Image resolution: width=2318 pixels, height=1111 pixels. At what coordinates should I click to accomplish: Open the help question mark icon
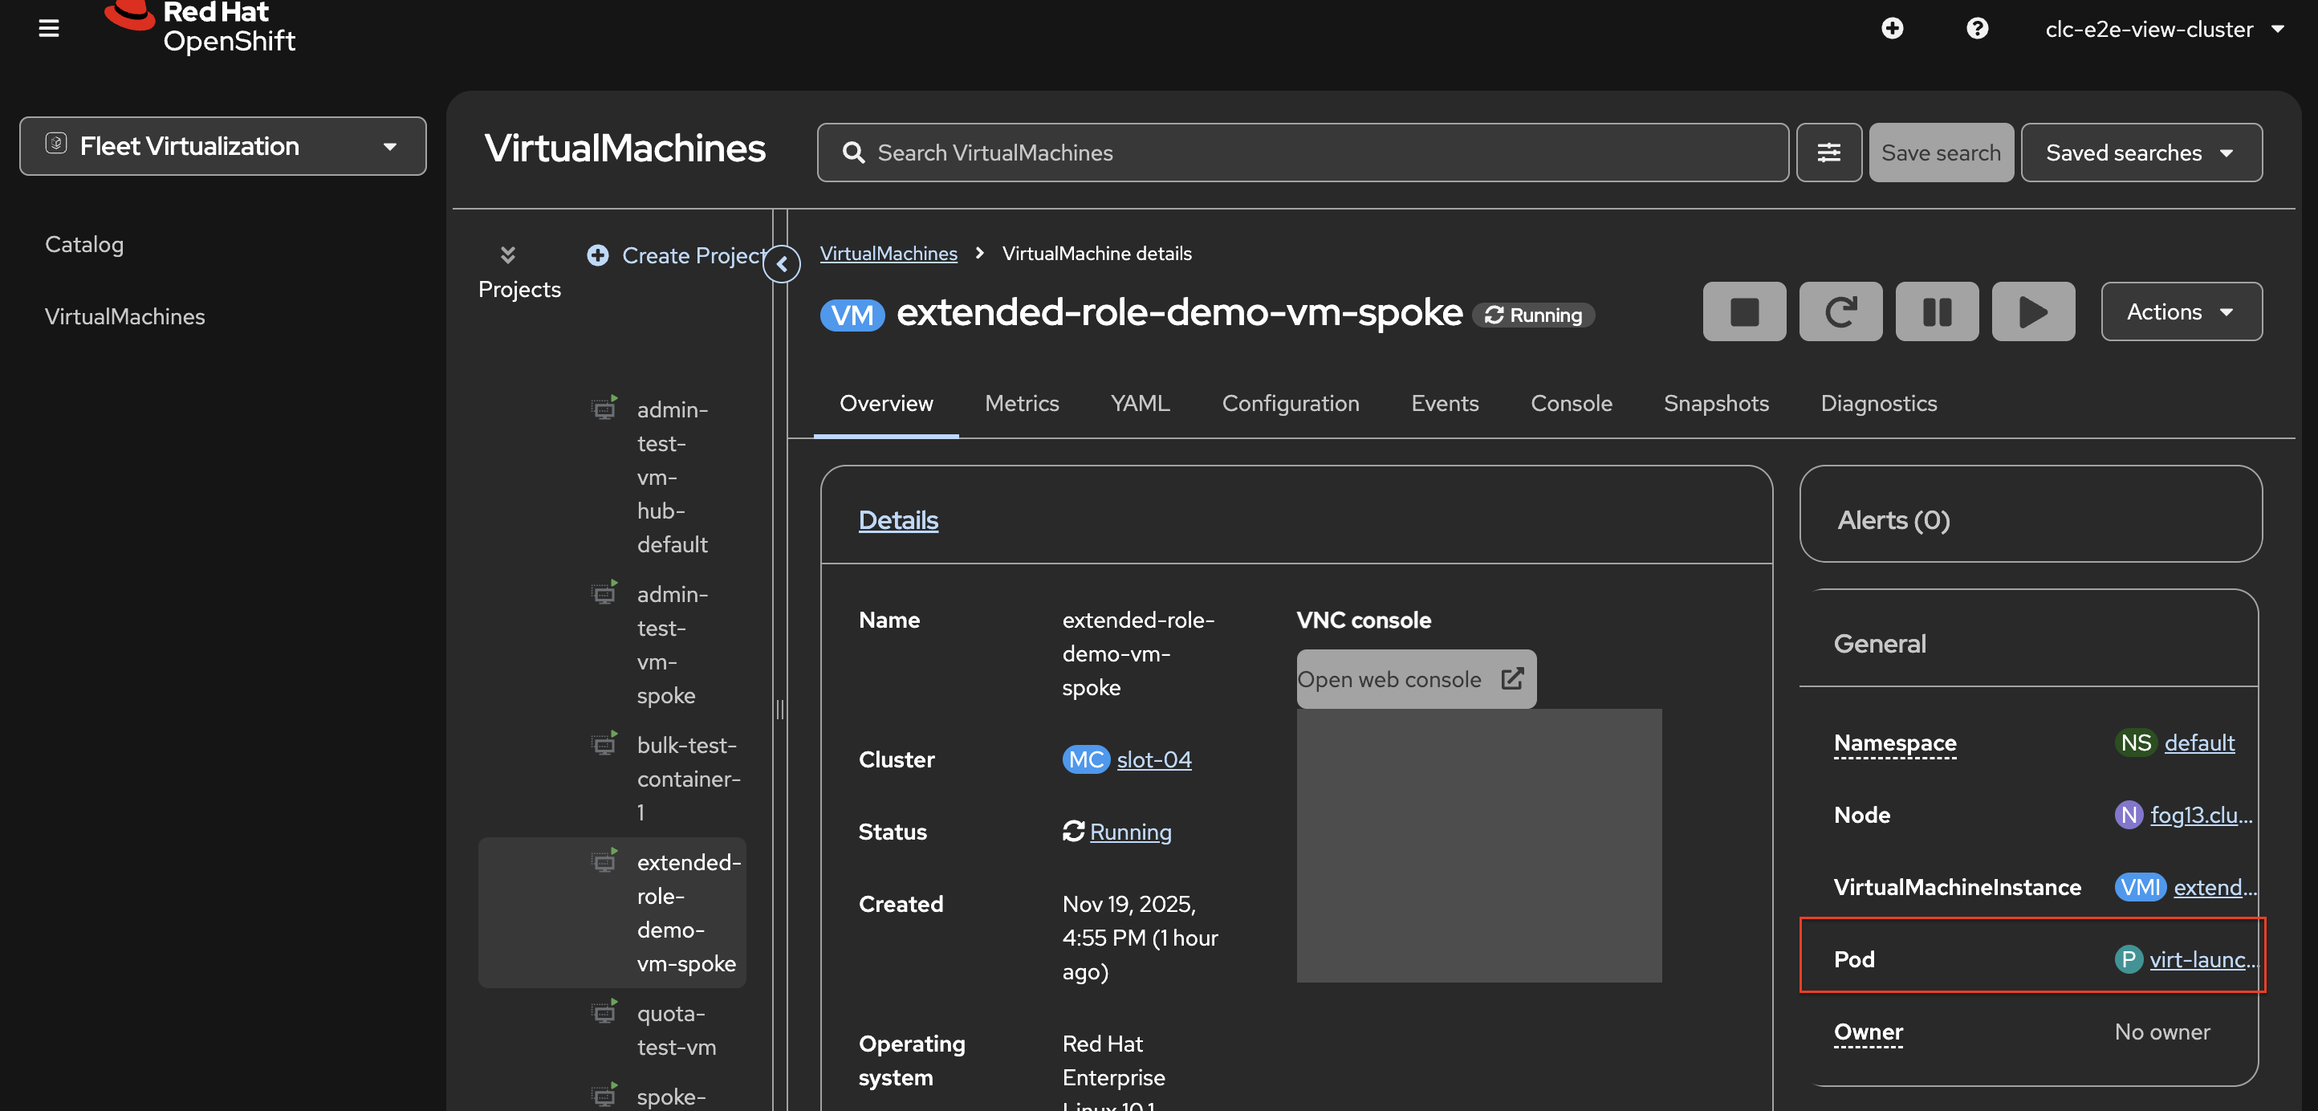tap(1976, 29)
